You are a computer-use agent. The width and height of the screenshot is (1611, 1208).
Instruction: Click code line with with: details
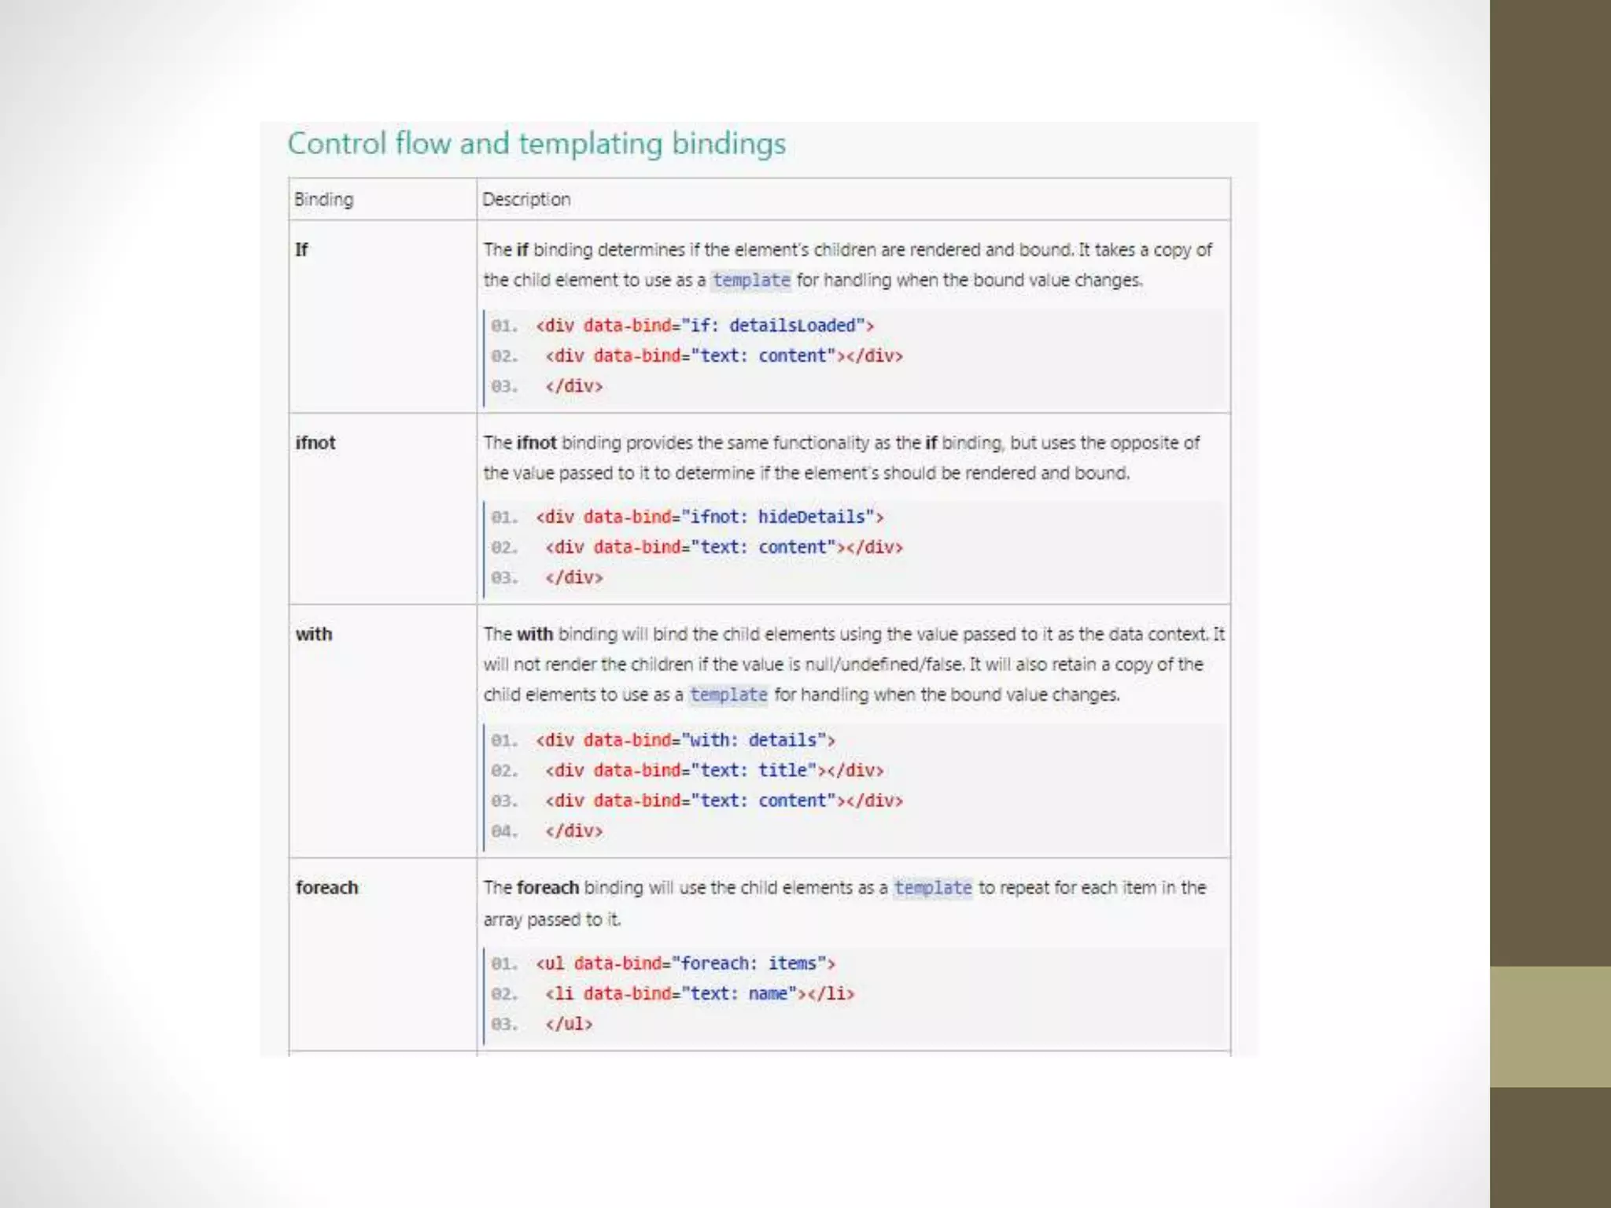tap(684, 740)
